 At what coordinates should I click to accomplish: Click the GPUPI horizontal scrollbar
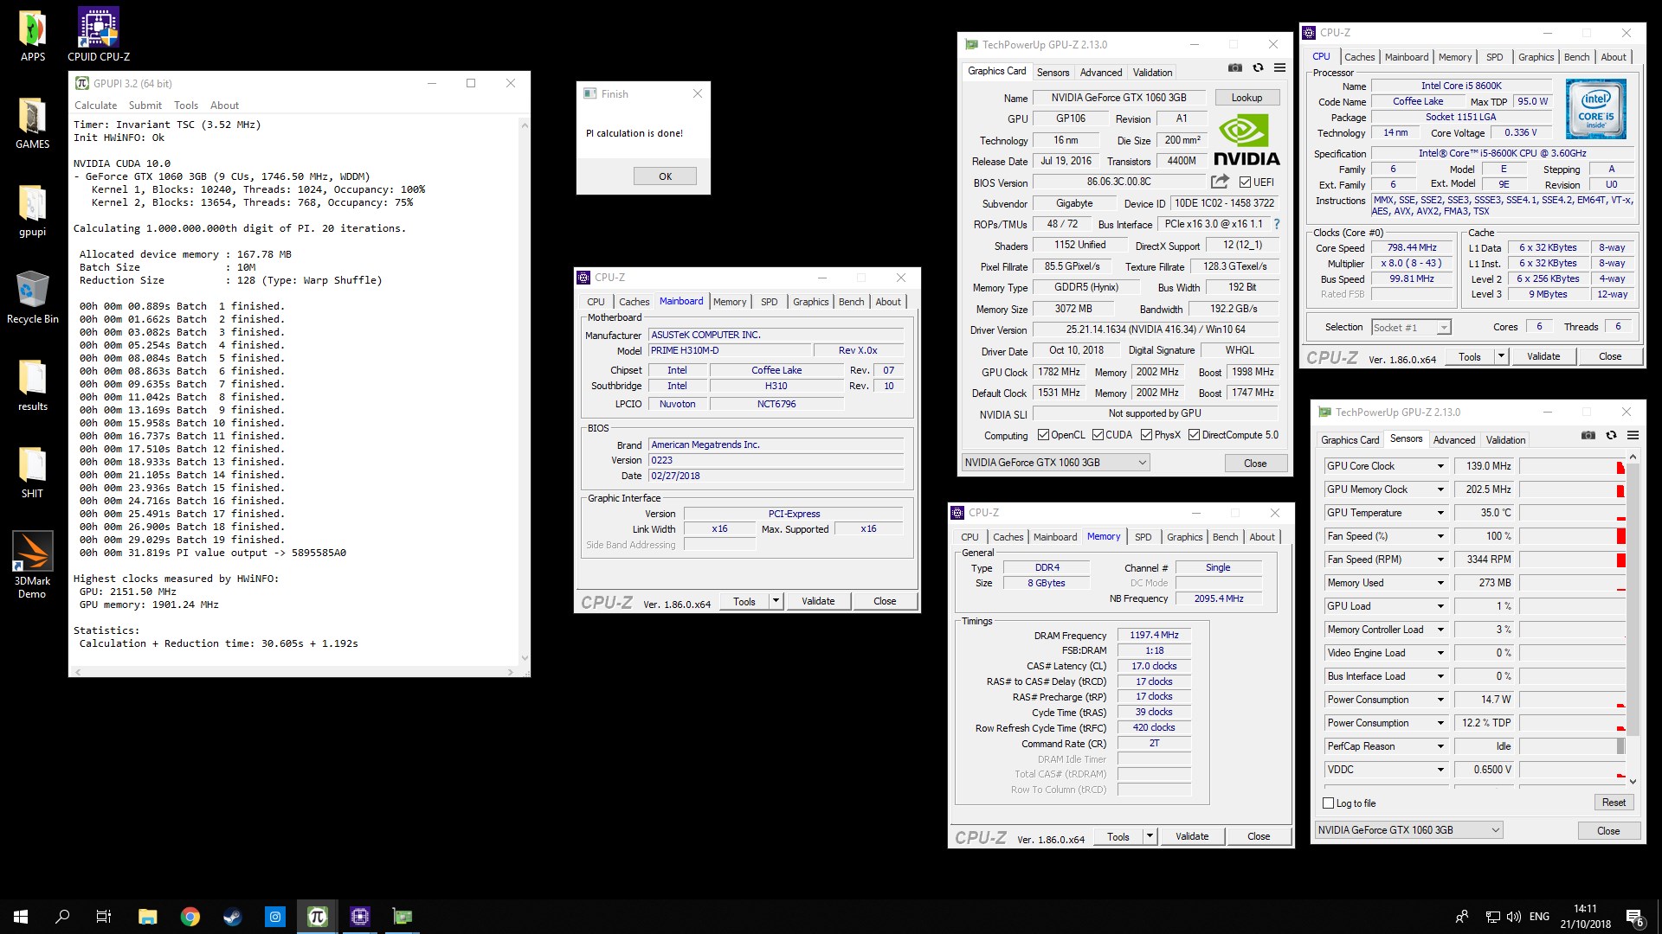293,672
